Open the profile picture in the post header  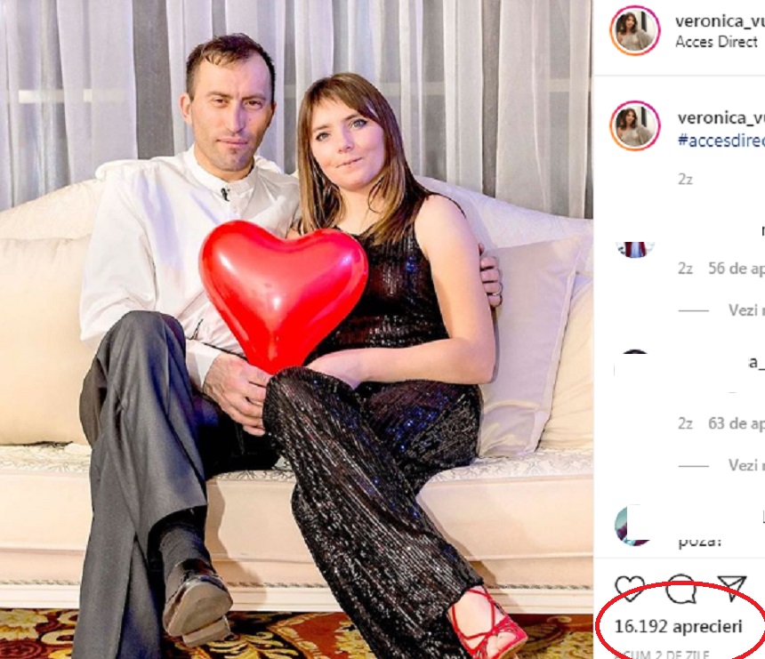pyautogui.click(x=634, y=30)
